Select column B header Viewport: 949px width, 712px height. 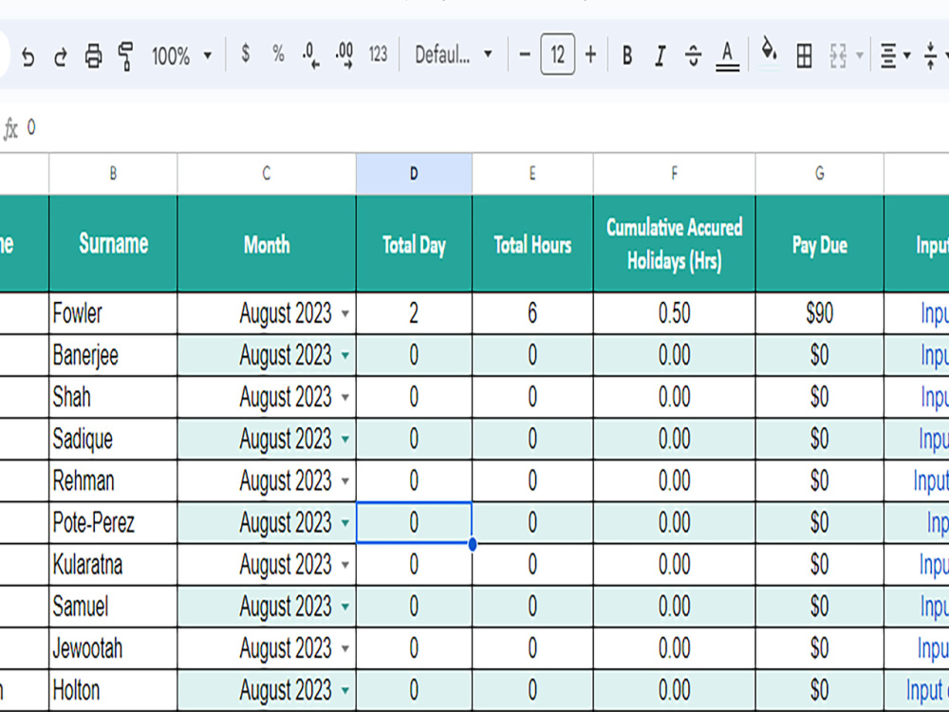point(113,174)
